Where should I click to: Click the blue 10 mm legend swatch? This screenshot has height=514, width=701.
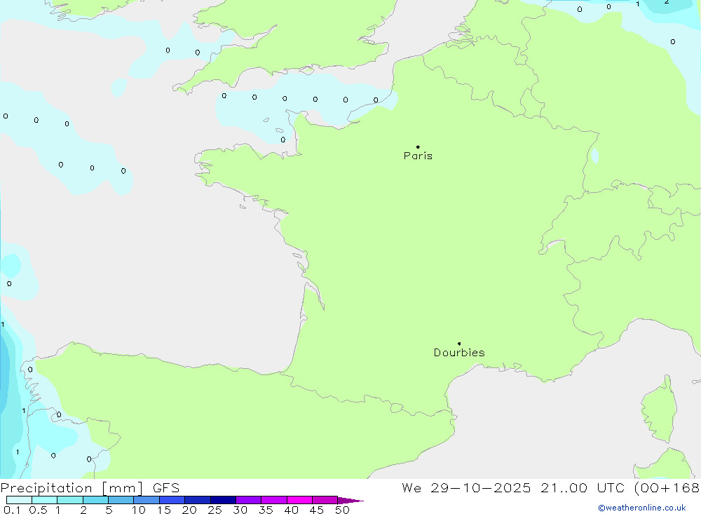[x=147, y=500]
